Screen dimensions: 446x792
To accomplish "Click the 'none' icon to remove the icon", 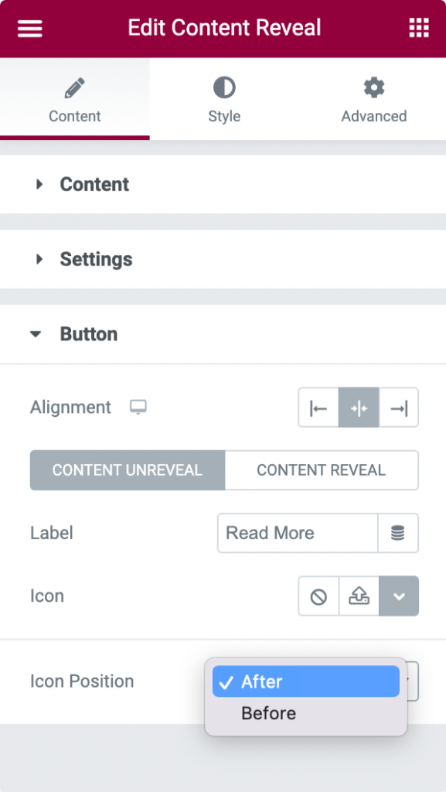I will [318, 596].
